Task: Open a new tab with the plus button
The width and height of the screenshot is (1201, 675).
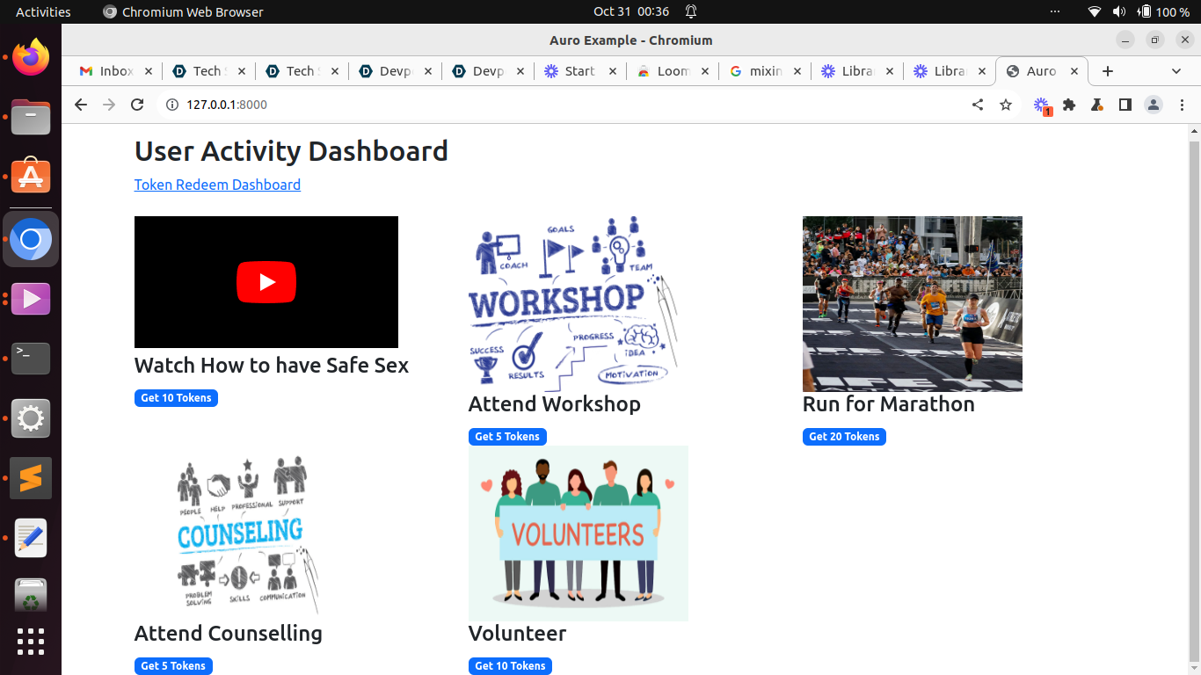Action: [x=1108, y=71]
